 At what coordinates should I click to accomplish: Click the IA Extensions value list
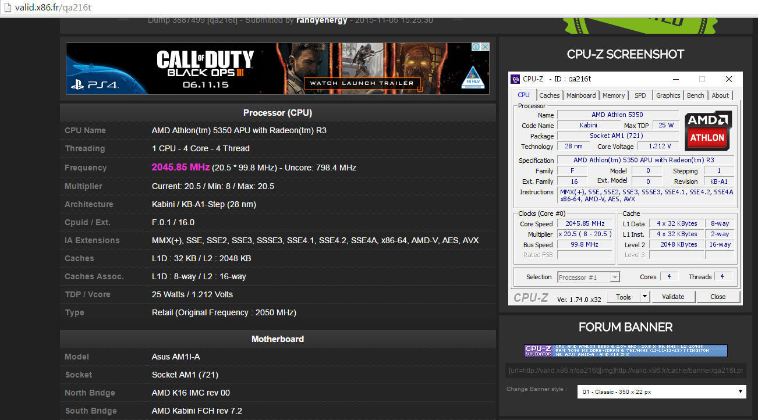(316, 240)
